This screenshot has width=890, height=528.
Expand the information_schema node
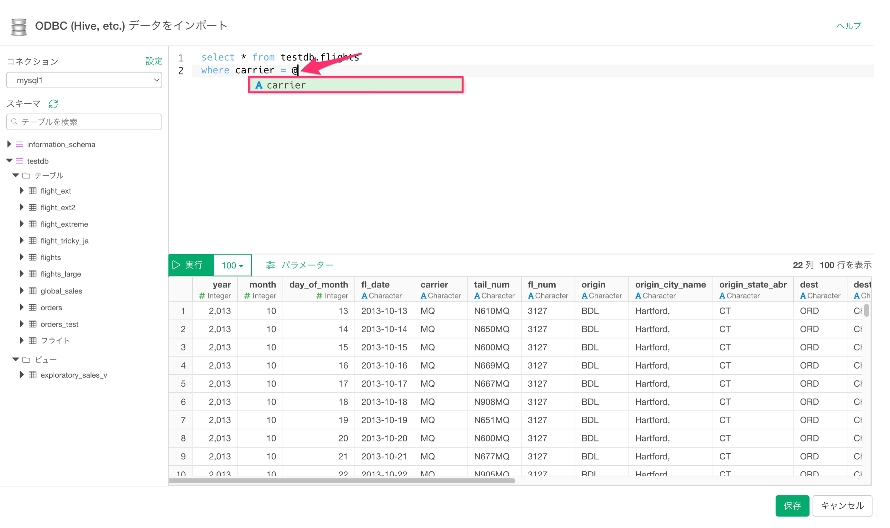[9, 144]
